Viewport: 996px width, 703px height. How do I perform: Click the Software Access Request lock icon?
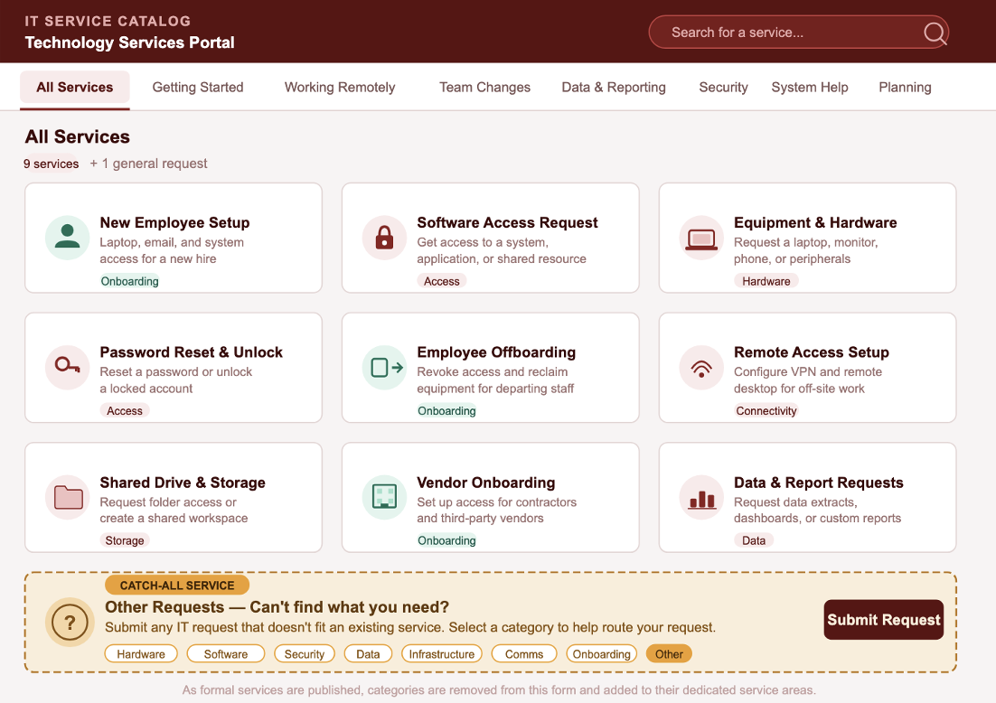tap(384, 238)
